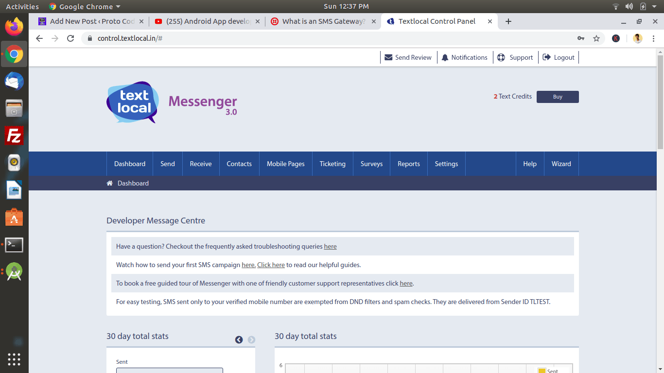Open the Settings menu
Image resolution: width=664 pixels, height=373 pixels.
[x=446, y=164]
